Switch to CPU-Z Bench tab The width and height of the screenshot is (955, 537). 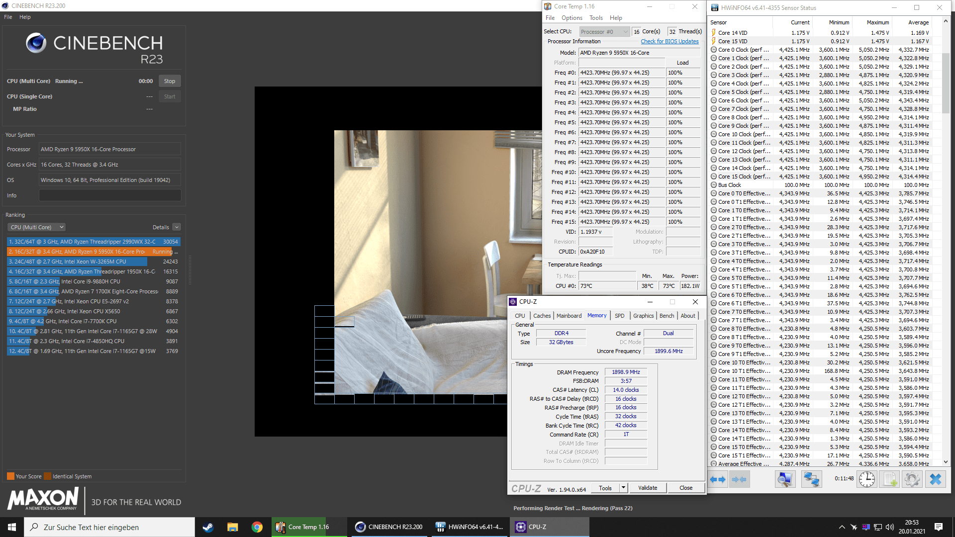coord(667,316)
